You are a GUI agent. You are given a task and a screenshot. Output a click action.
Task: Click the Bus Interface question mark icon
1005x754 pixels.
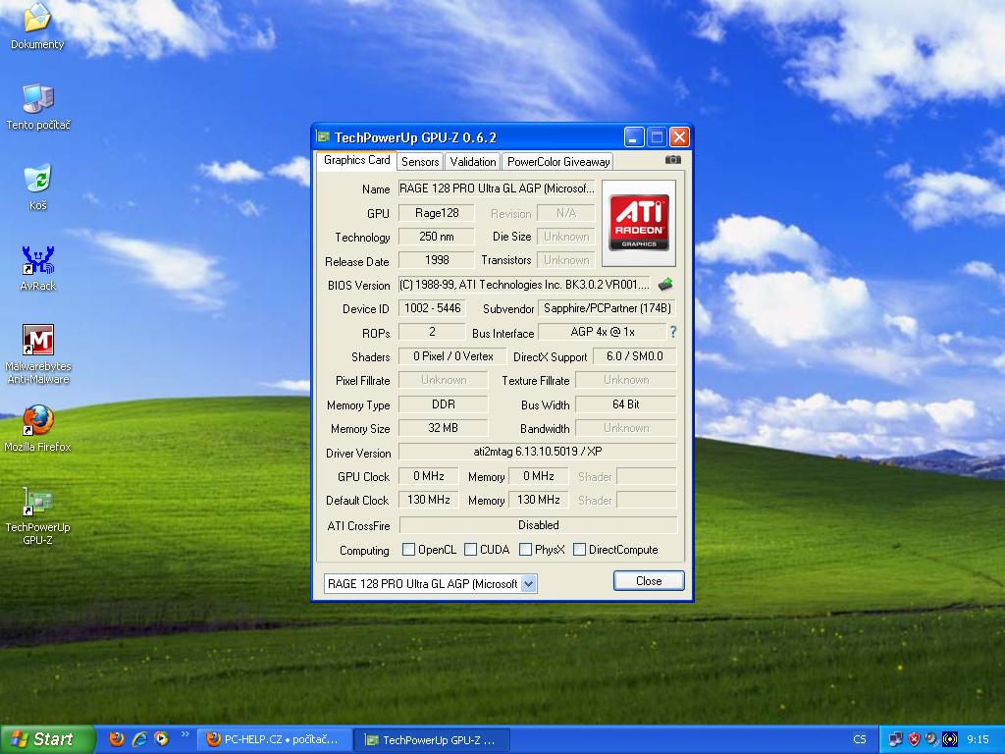pyautogui.click(x=672, y=333)
